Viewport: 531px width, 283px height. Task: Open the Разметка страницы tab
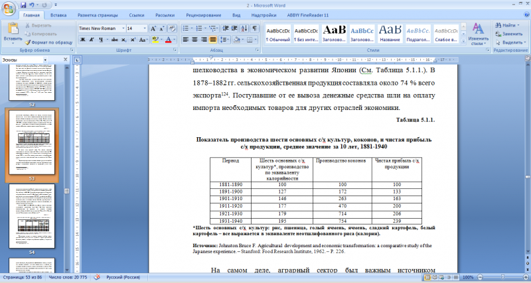click(98, 15)
